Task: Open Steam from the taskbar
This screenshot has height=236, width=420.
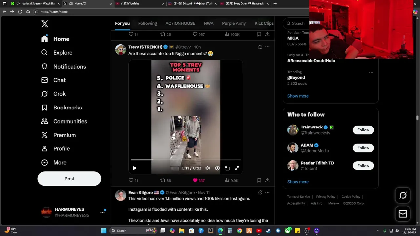Action: click(268, 231)
